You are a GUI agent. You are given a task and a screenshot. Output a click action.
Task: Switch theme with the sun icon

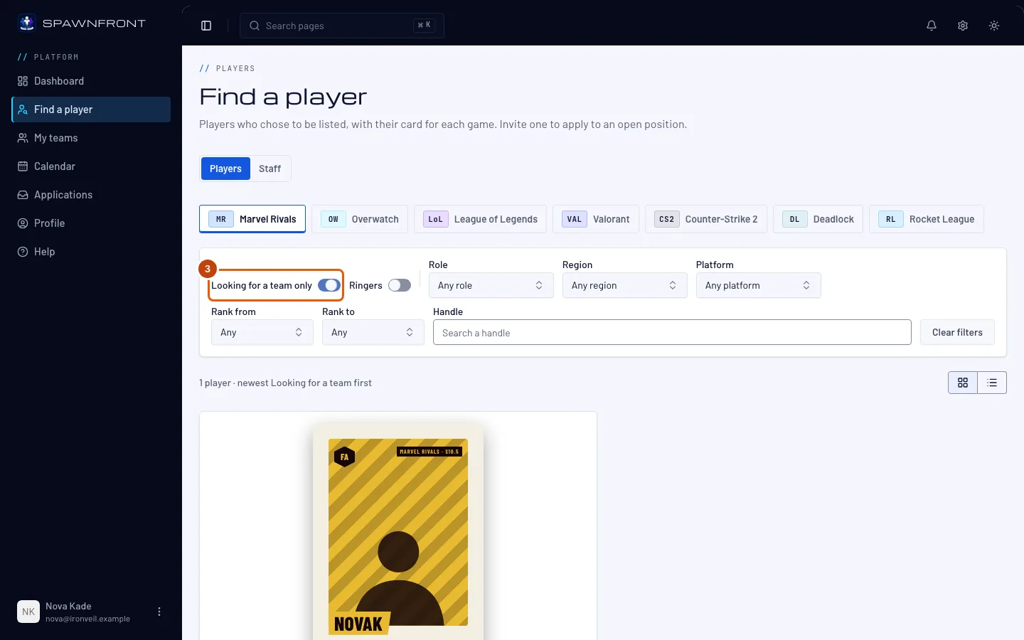994,26
